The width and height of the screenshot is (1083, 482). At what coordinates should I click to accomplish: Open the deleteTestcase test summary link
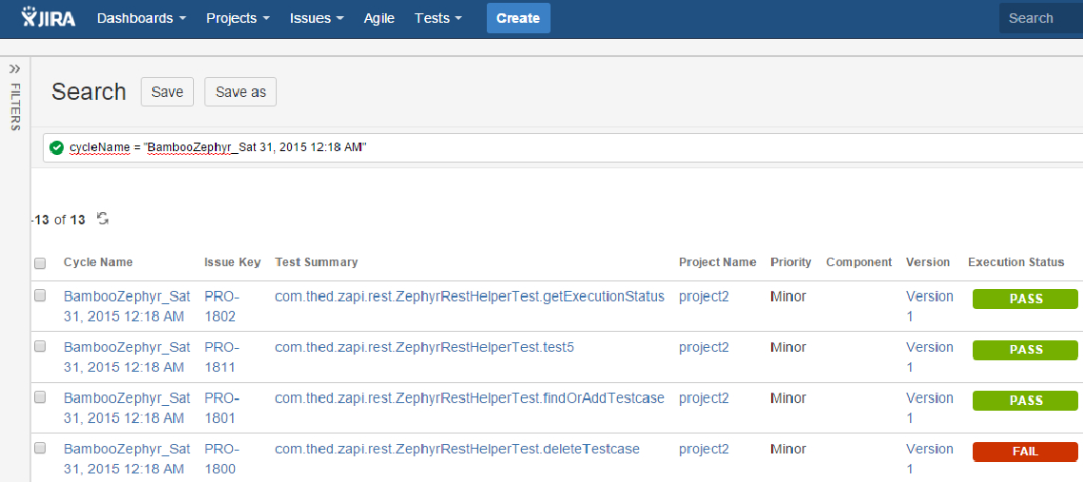pyautogui.click(x=457, y=449)
